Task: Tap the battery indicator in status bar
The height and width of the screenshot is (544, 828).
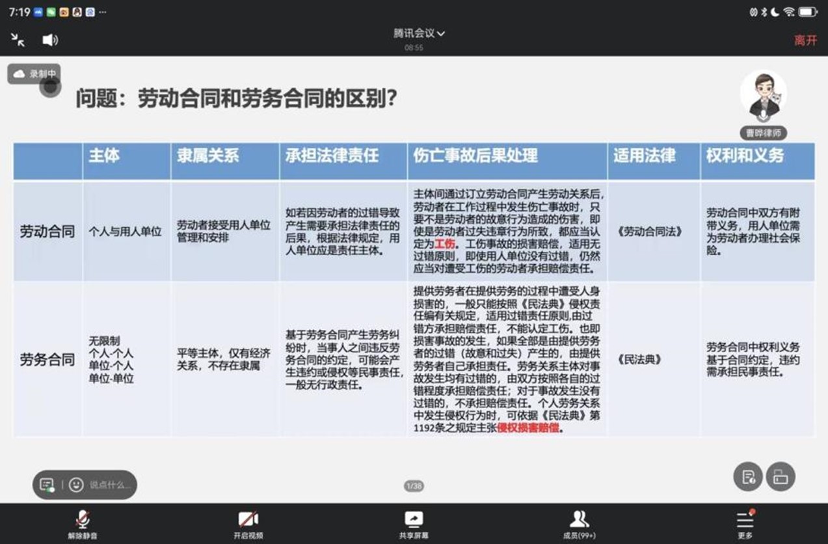Action: tap(807, 12)
